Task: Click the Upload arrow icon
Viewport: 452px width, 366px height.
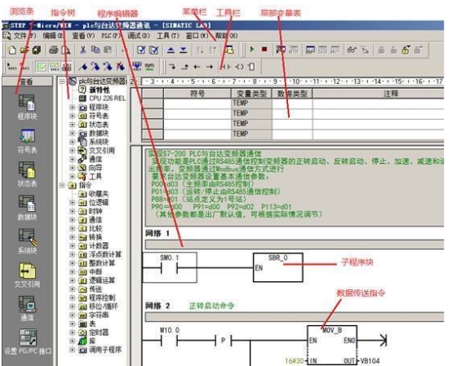Action: click(171, 50)
